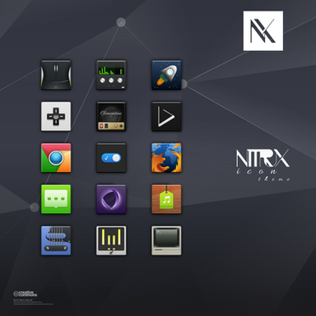Click the NITRUX icon theme title

pyautogui.click(x=263, y=165)
